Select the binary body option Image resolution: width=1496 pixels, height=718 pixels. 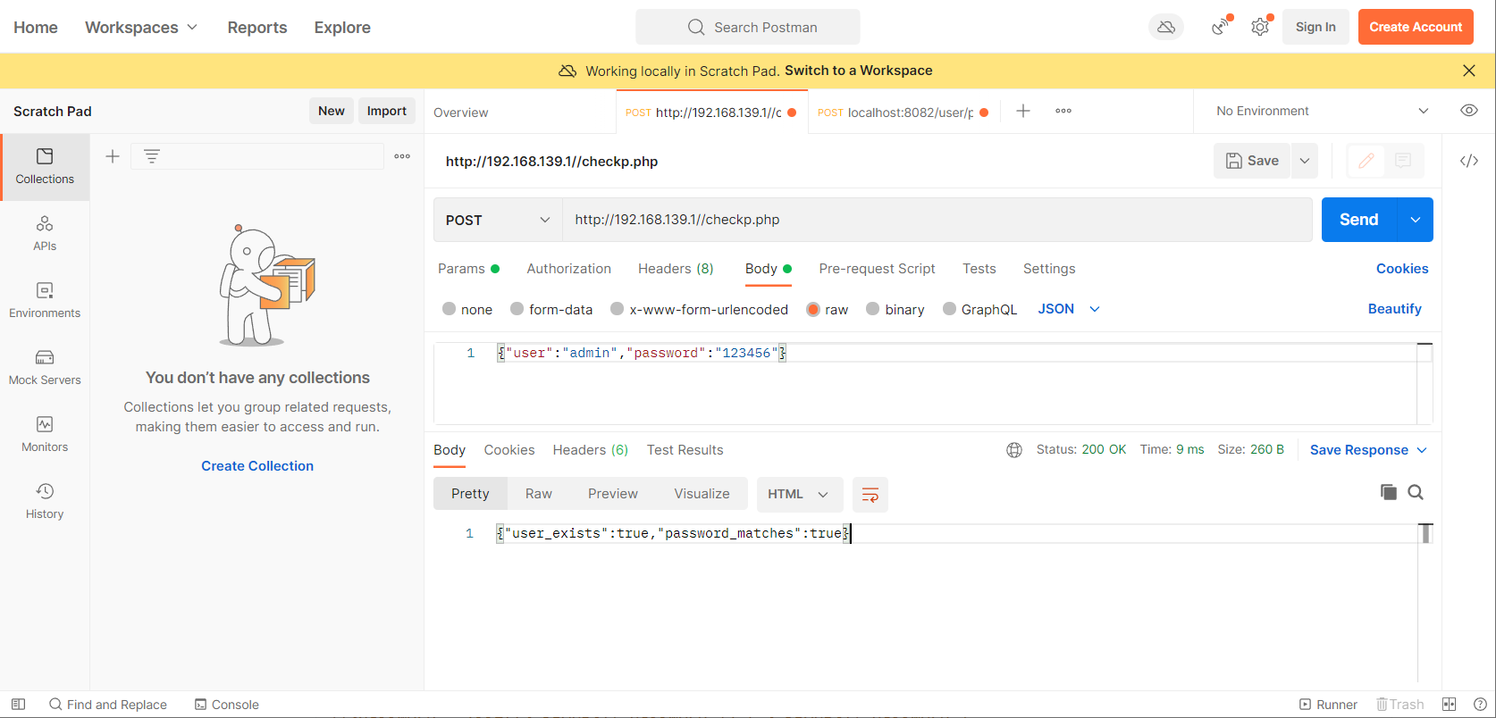click(x=873, y=309)
